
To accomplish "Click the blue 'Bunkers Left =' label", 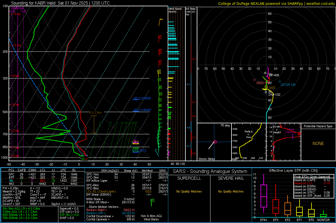I will tap(96, 213).
